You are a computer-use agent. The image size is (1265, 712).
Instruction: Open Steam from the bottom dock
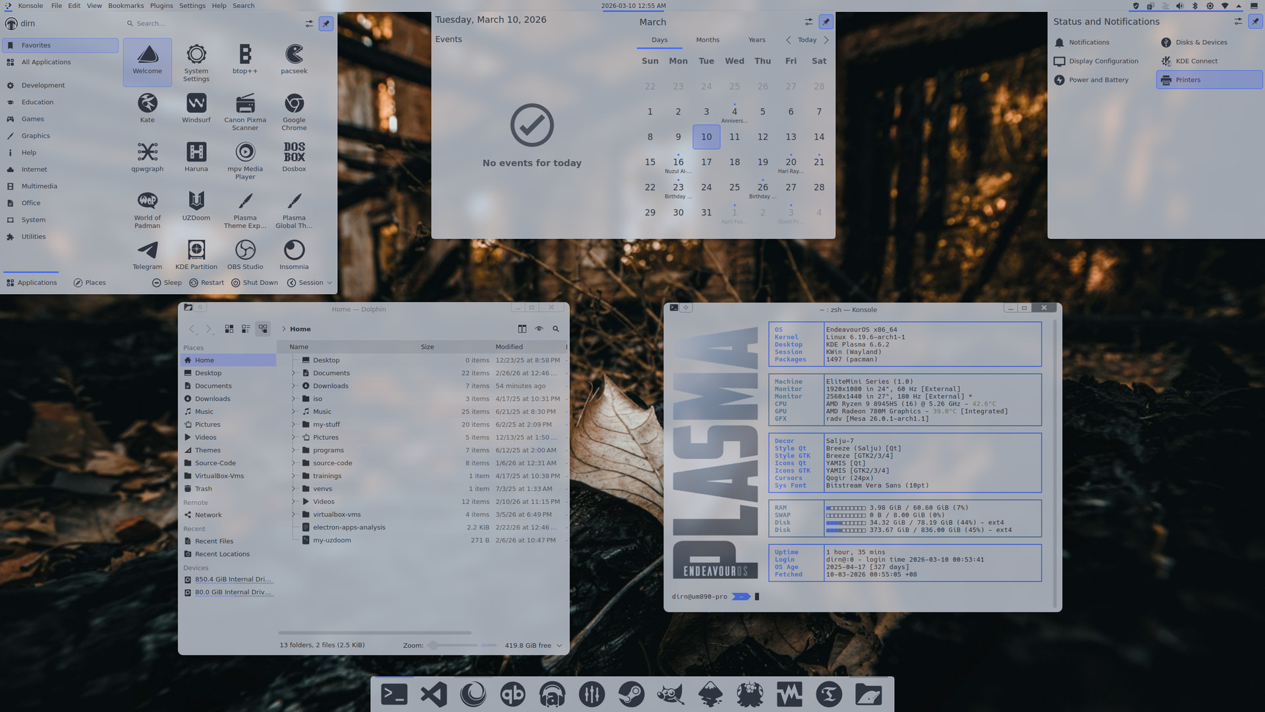coord(631,694)
